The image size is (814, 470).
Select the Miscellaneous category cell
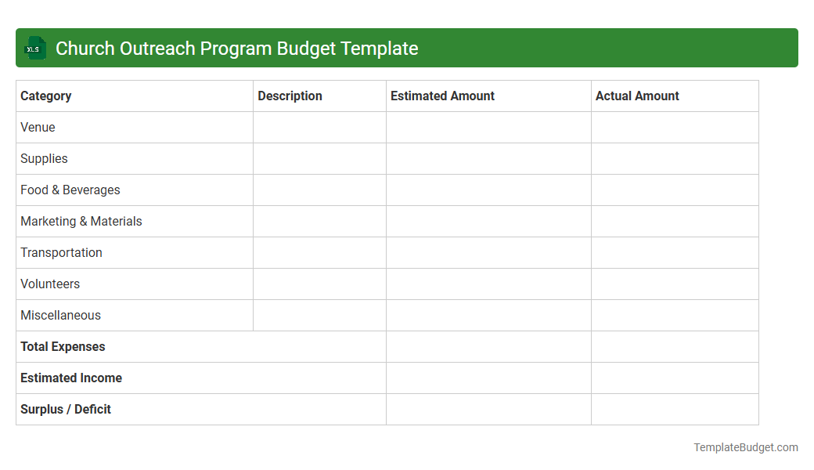[60, 315]
